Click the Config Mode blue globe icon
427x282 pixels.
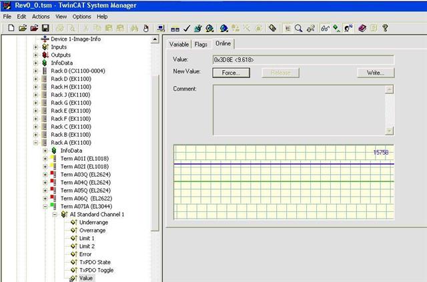point(224,28)
